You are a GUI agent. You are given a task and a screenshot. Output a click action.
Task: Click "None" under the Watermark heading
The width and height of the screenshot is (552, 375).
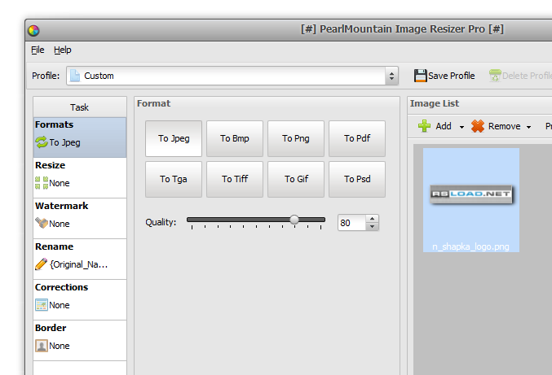(x=60, y=224)
